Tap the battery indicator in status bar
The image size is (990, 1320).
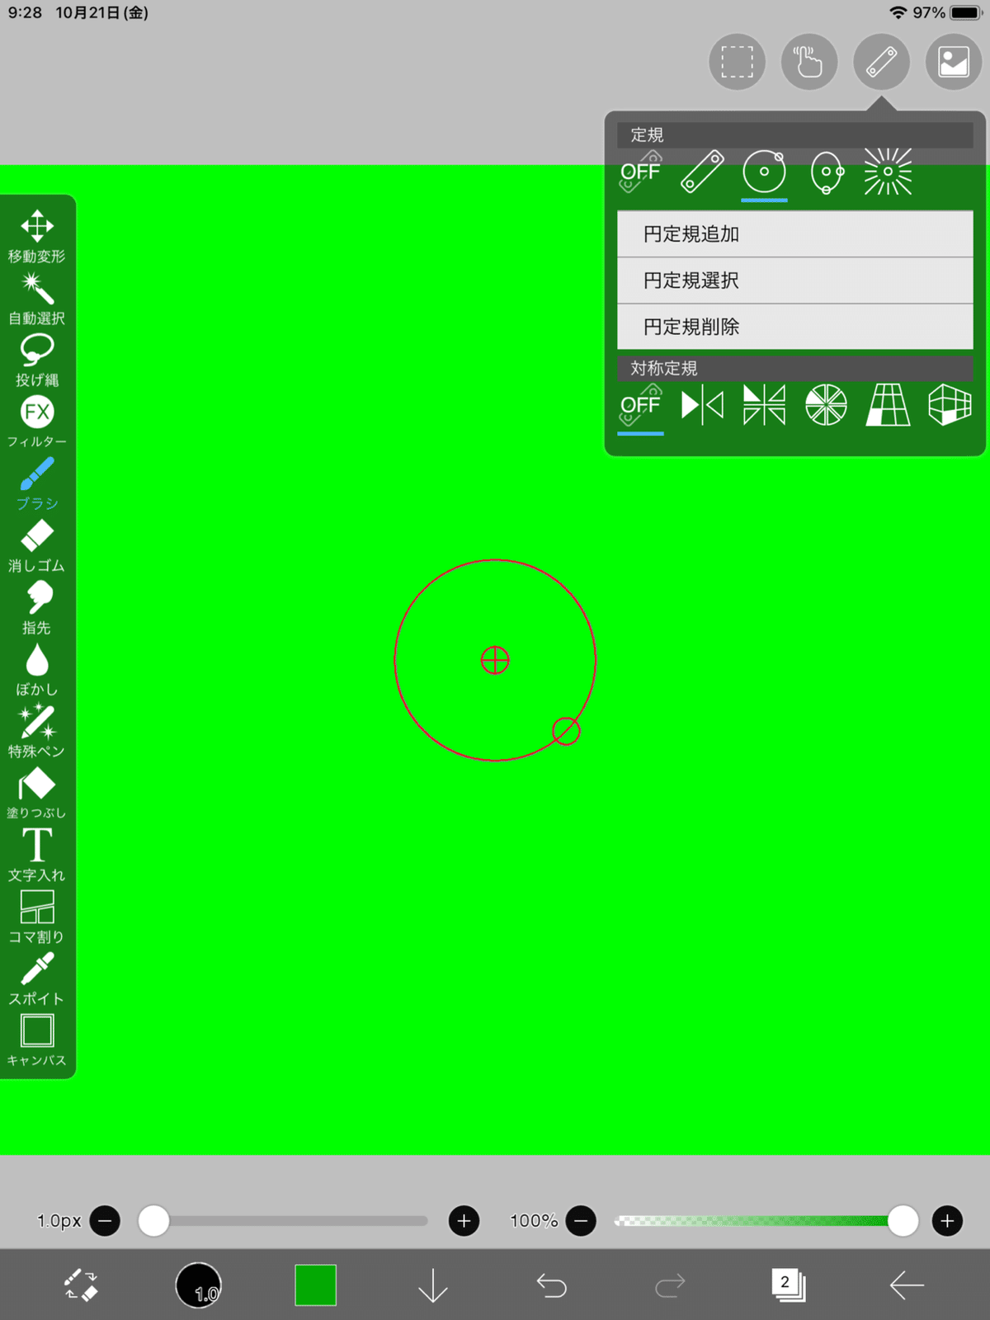pos(965,12)
